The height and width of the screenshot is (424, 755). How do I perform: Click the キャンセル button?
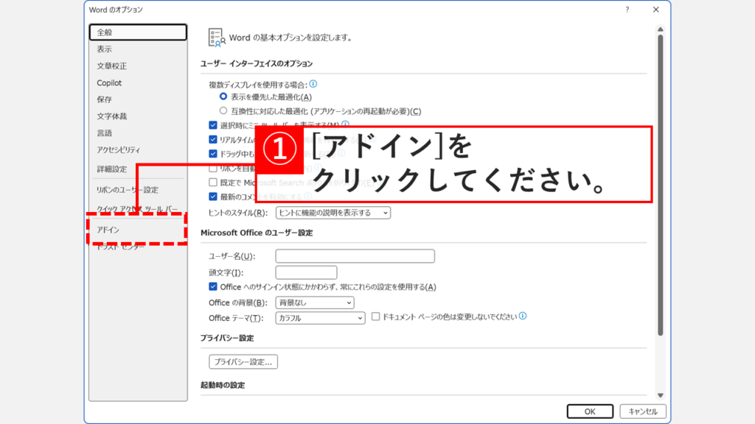[x=643, y=411]
